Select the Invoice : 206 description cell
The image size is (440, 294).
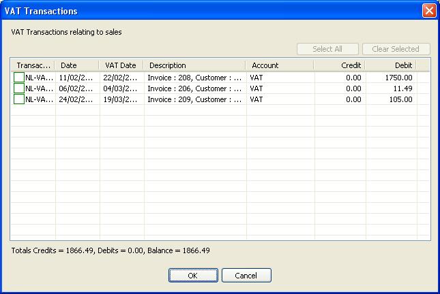[x=195, y=88]
